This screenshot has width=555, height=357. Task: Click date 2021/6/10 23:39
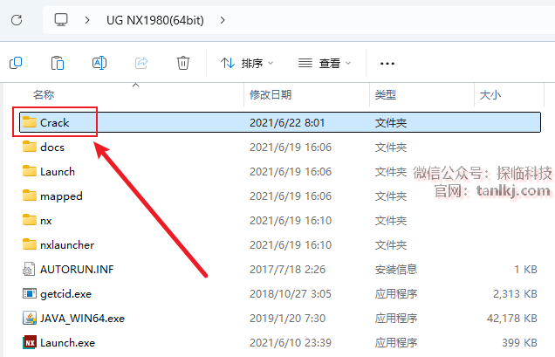[x=291, y=342]
